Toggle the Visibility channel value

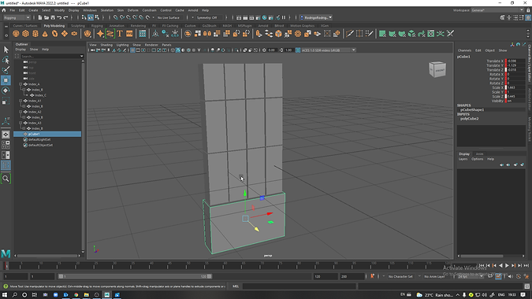point(515,101)
